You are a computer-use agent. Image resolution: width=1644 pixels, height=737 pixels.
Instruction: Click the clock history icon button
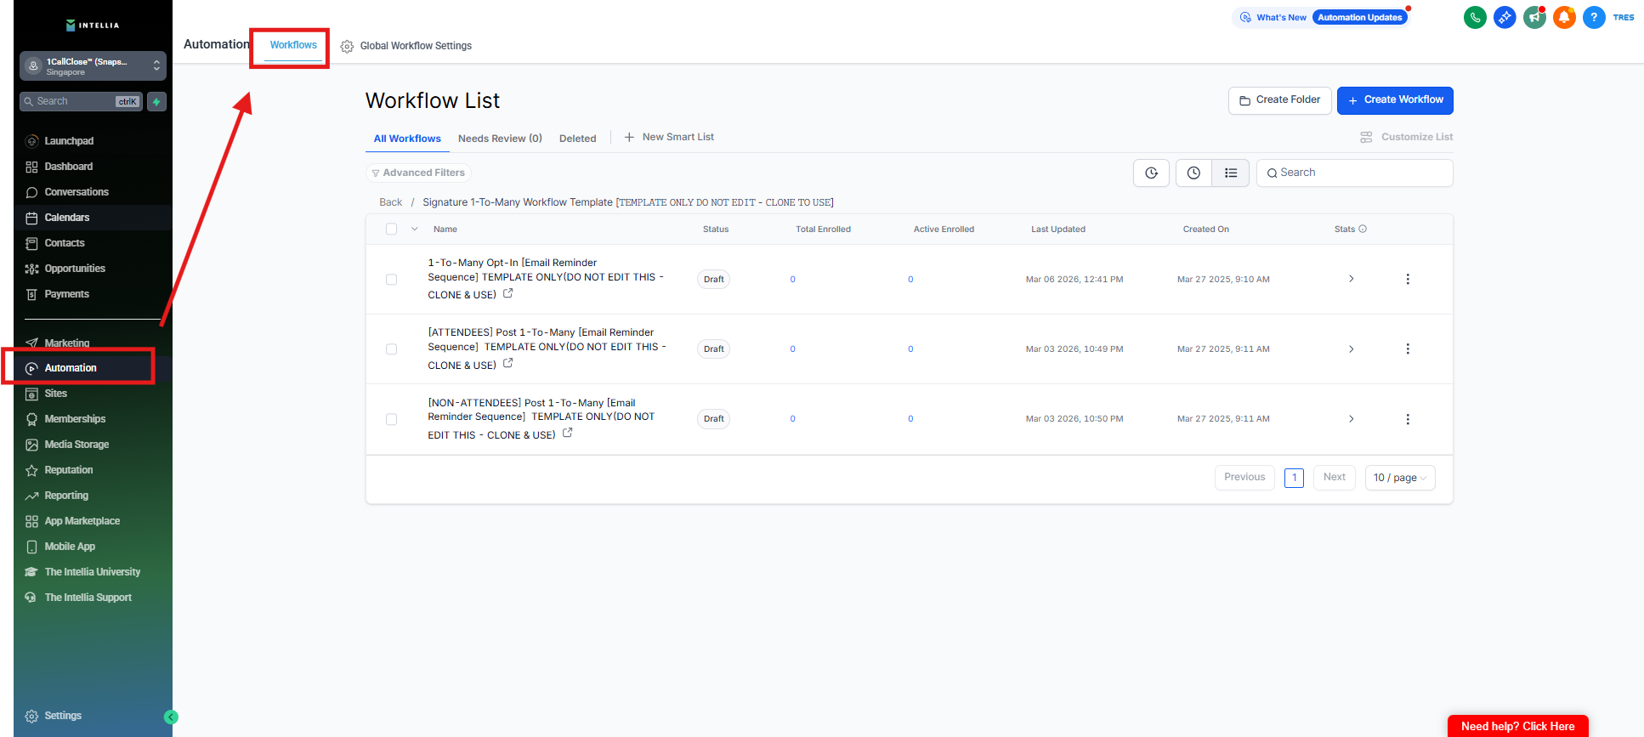coord(1193,173)
